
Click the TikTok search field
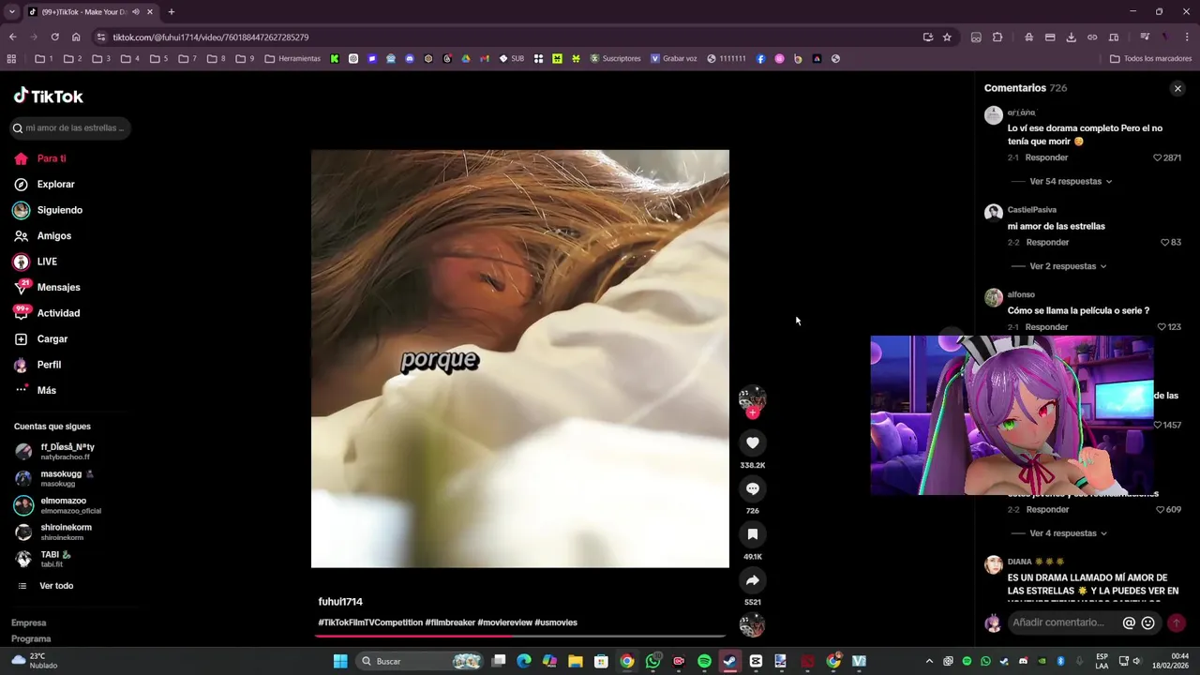pyautogui.click(x=70, y=127)
